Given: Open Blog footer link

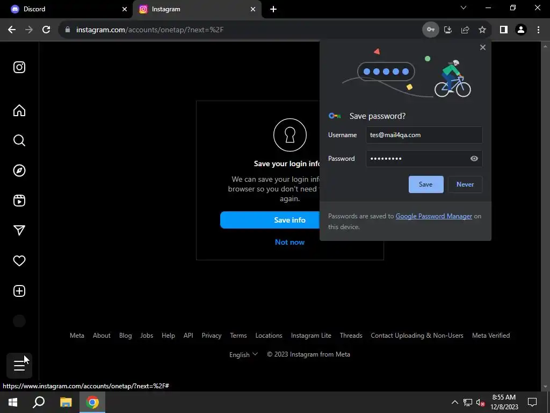Looking at the screenshot, I should click(125, 336).
